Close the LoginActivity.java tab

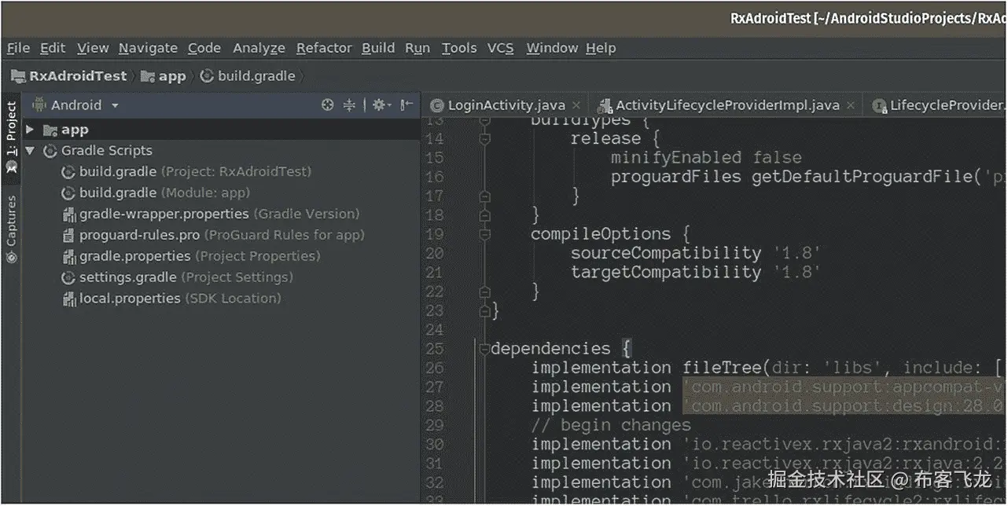(x=576, y=104)
